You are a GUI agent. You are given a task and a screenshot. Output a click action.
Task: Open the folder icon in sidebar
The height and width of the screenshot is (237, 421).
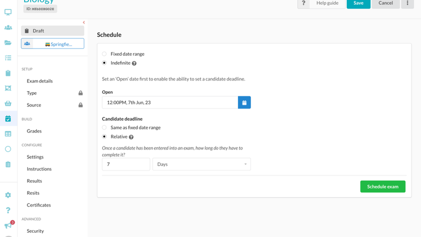[8, 43]
